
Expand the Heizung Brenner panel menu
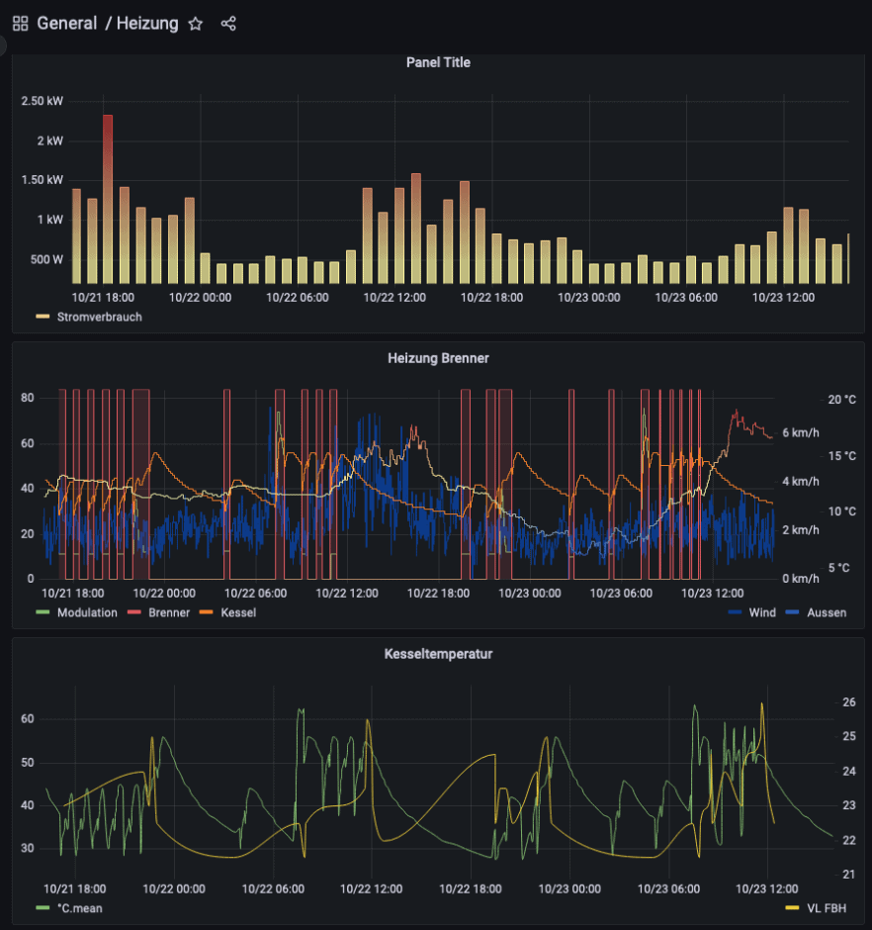tap(438, 358)
